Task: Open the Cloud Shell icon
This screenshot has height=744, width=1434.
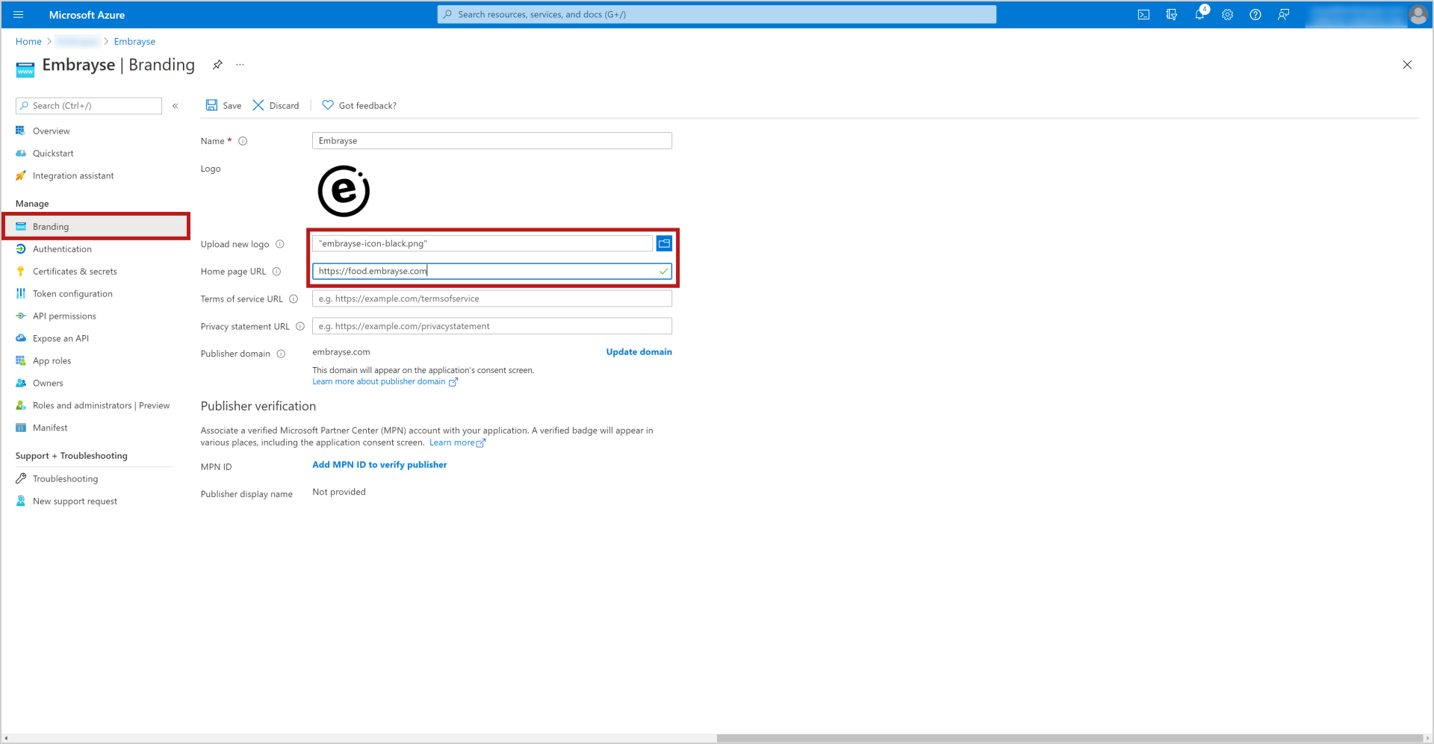Action: tap(1143, 14)
